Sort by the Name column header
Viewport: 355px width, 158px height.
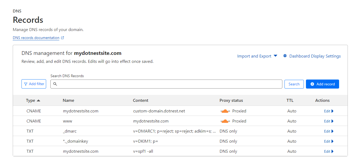coord(68,100)
